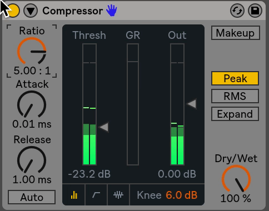Image resolution: width=269 pixels, height=211 pixels.
Task: Click the Output gain triangle handle
Action: click(x=191, y=104)
